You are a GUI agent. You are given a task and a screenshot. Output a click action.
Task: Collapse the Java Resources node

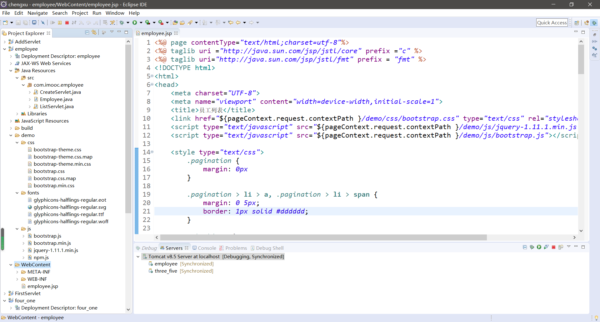coord(11,70)
